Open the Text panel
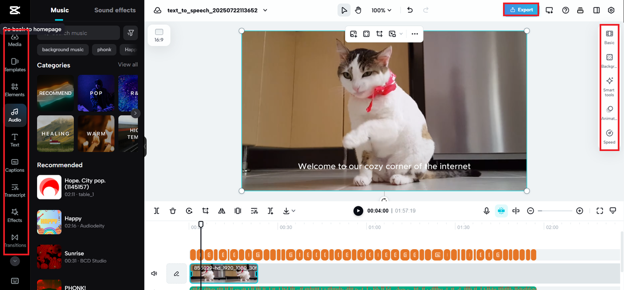Viewport: 624px width, 290px height. [x=15, y=141]
